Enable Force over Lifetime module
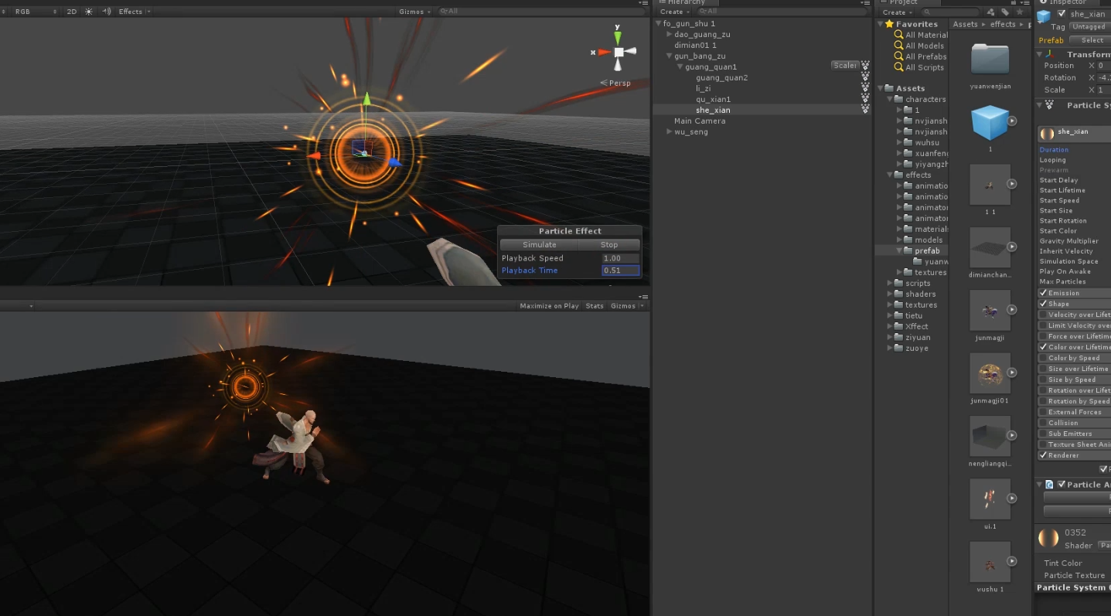Screen dimensions: 1111x616 coord(1043,336)
